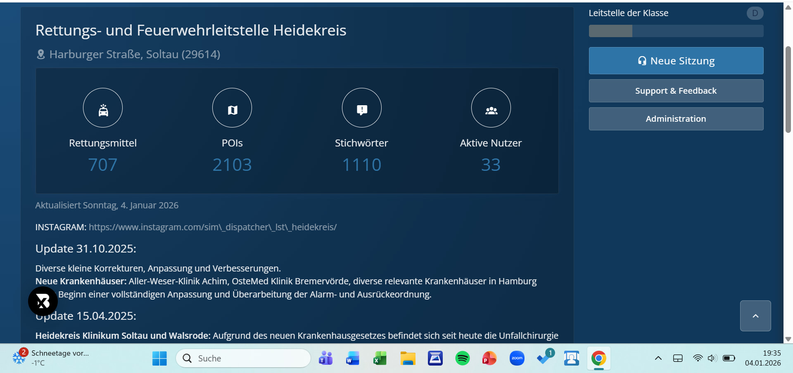Viewport: 793px width, 373px height.
Task: Open Microsoft Teams from the taskbar
Action: (325, 358)
